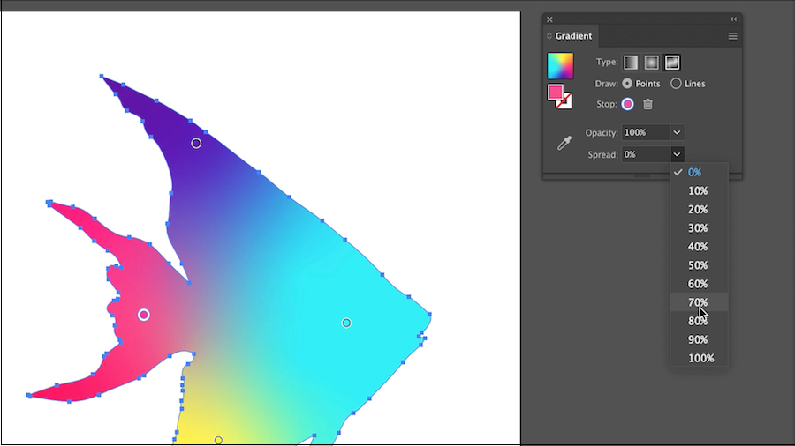
Task: Select 70% spread option
Action: coord(700,302)
